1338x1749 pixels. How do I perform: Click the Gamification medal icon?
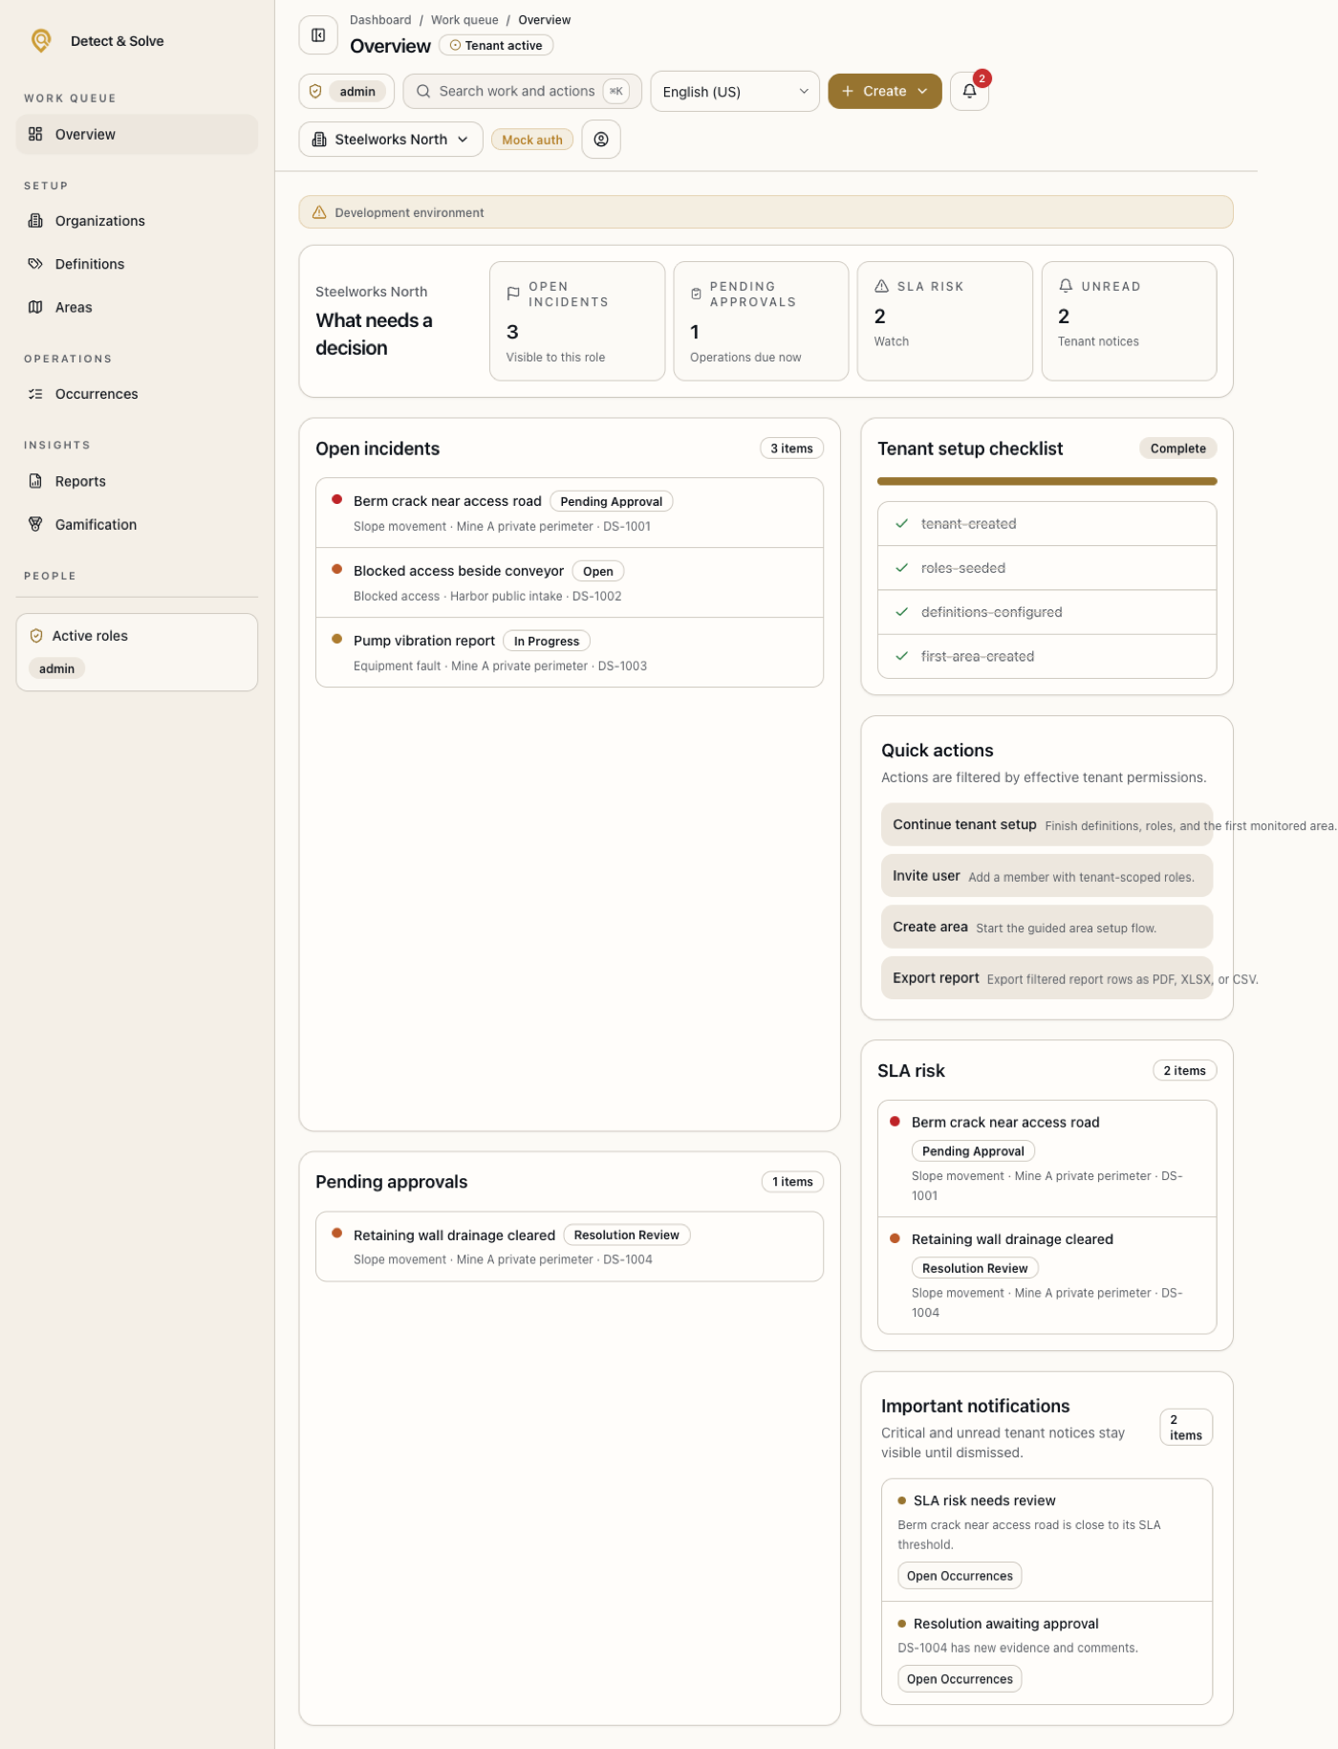[x=35, y=524]
